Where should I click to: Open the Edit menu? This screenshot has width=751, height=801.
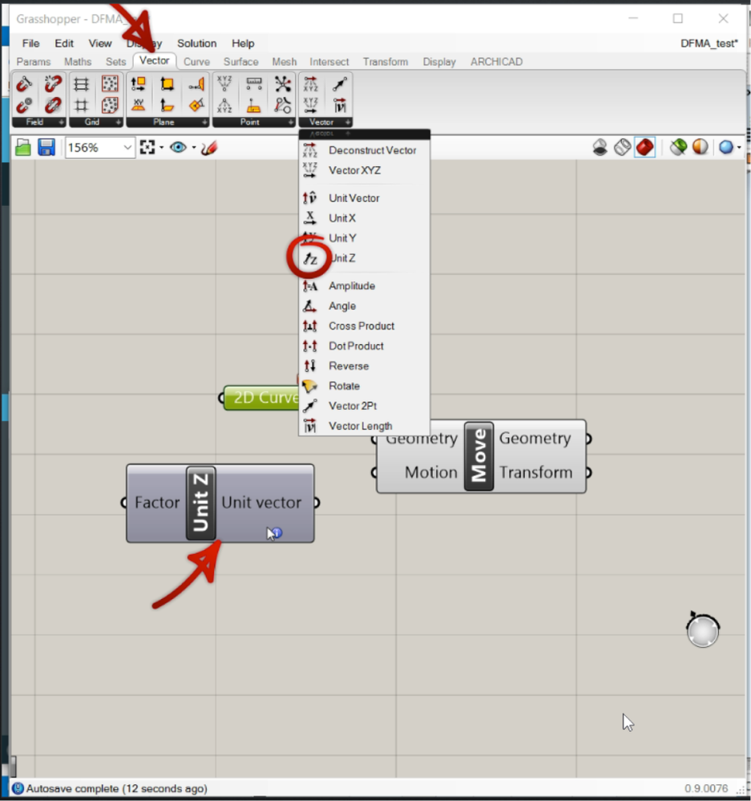(64, 43)
